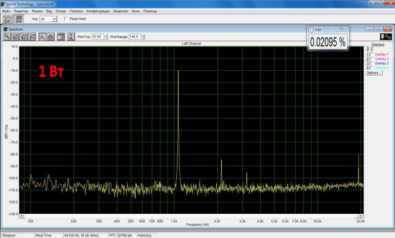Click Set button 4 for overlays
The height and width of the screenshot is (238, 395).
(x=367, y=68)
